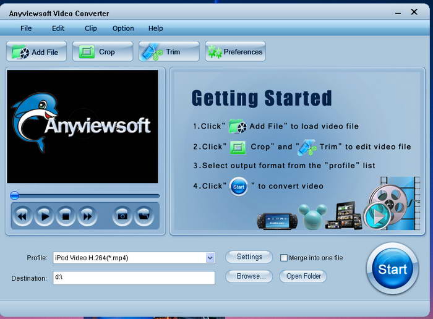Open the File menu
Image resolution: width=433 pixels, height=319 pixels.
click(26, 28)
